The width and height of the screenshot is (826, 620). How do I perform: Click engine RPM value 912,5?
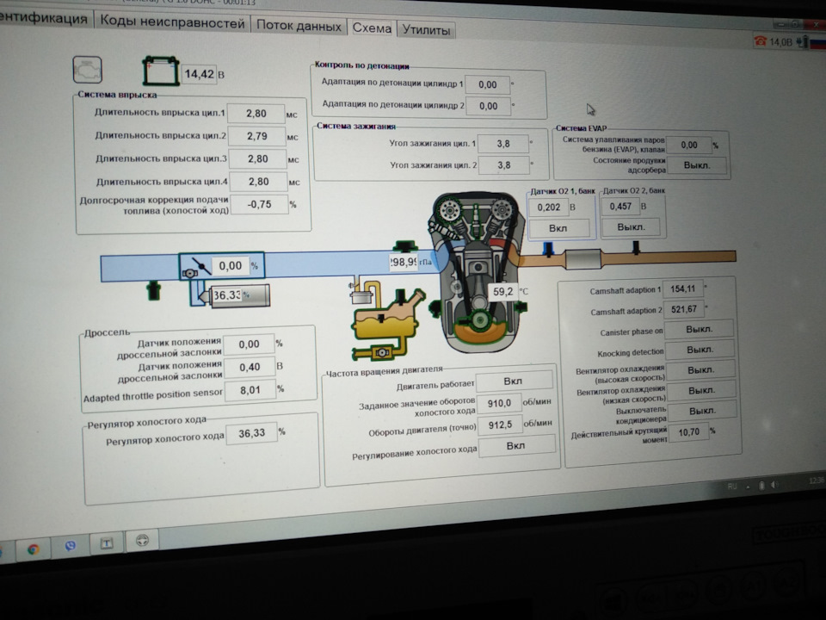(x=500, y=425)
